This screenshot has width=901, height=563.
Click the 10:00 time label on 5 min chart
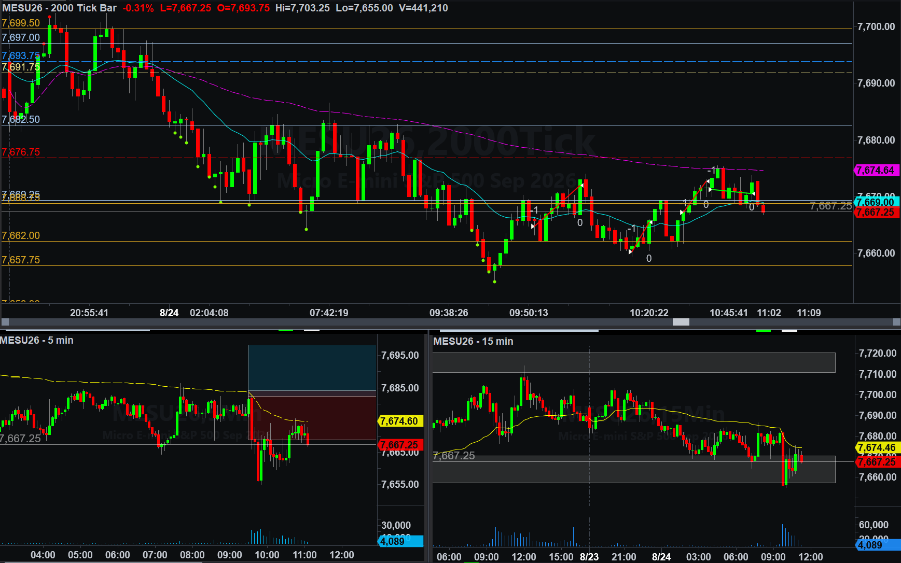tap(267, 555)
